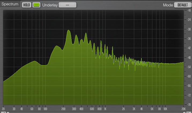The image size is (192, 113).
Task: Select the 20 Hz frequency axis label
Action: [x=3, y=109]
